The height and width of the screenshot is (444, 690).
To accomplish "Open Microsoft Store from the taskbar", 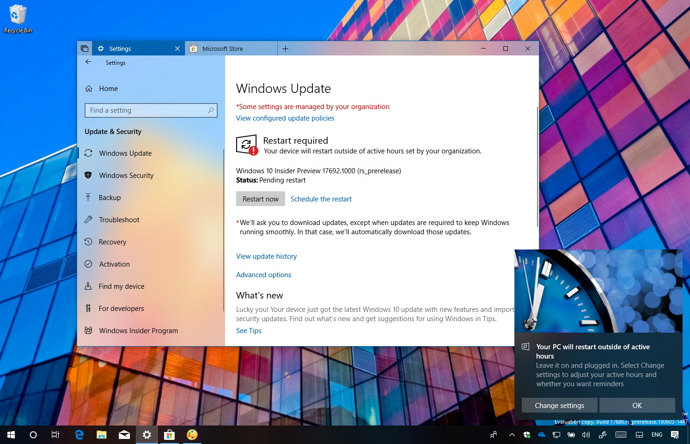I will (170, 435).
